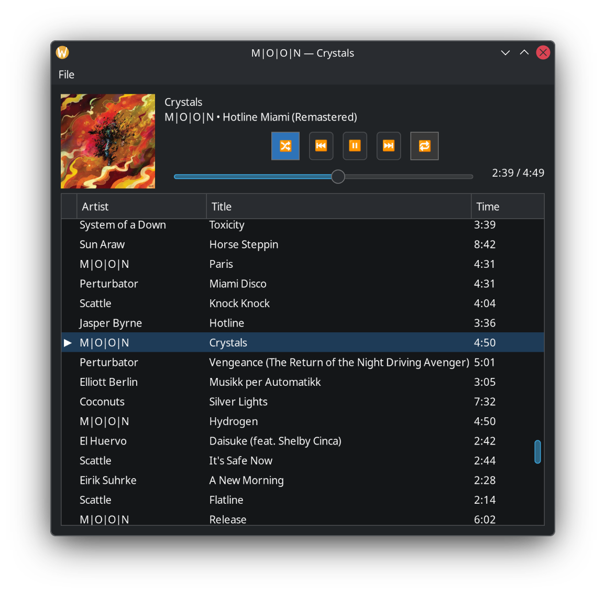
Task: Click the 2:39 / 4:49 time display
Action: point(518,173)
